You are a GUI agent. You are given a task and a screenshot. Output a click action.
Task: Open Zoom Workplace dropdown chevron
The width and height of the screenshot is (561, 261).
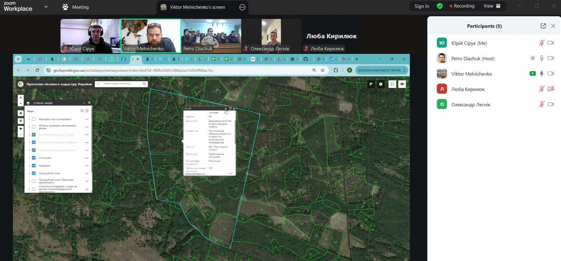click(46, 7)
